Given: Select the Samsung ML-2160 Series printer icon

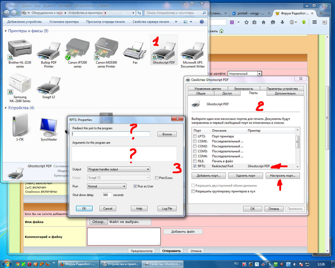Looking at the screenshot, I should [20, 84].
